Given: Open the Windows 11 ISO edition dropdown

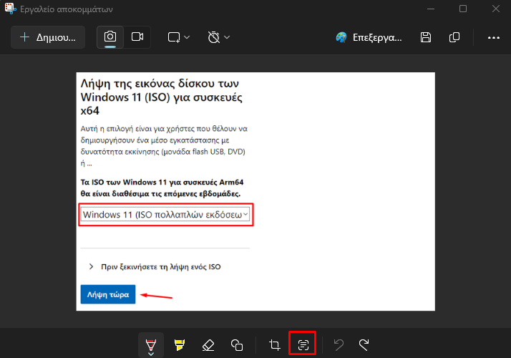Looking at the screenshot, I should (x=165, y=215).
